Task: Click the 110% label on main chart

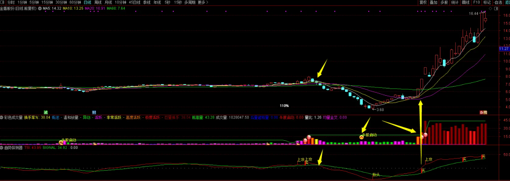Action: [284, 106]
